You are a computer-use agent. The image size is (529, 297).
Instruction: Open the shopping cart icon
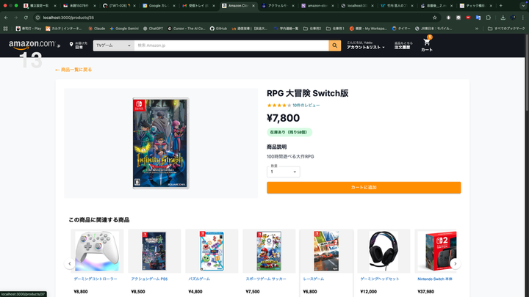click(426, 42)
